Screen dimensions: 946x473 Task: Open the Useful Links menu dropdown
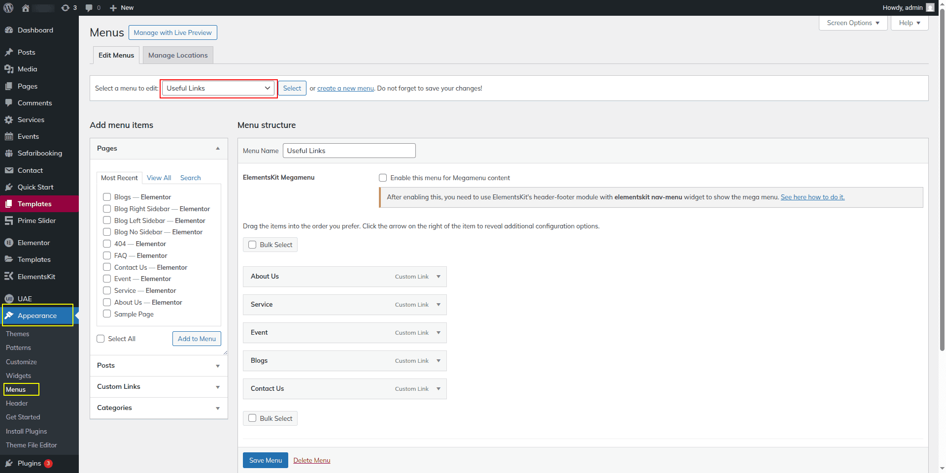(x=218, y=89)
